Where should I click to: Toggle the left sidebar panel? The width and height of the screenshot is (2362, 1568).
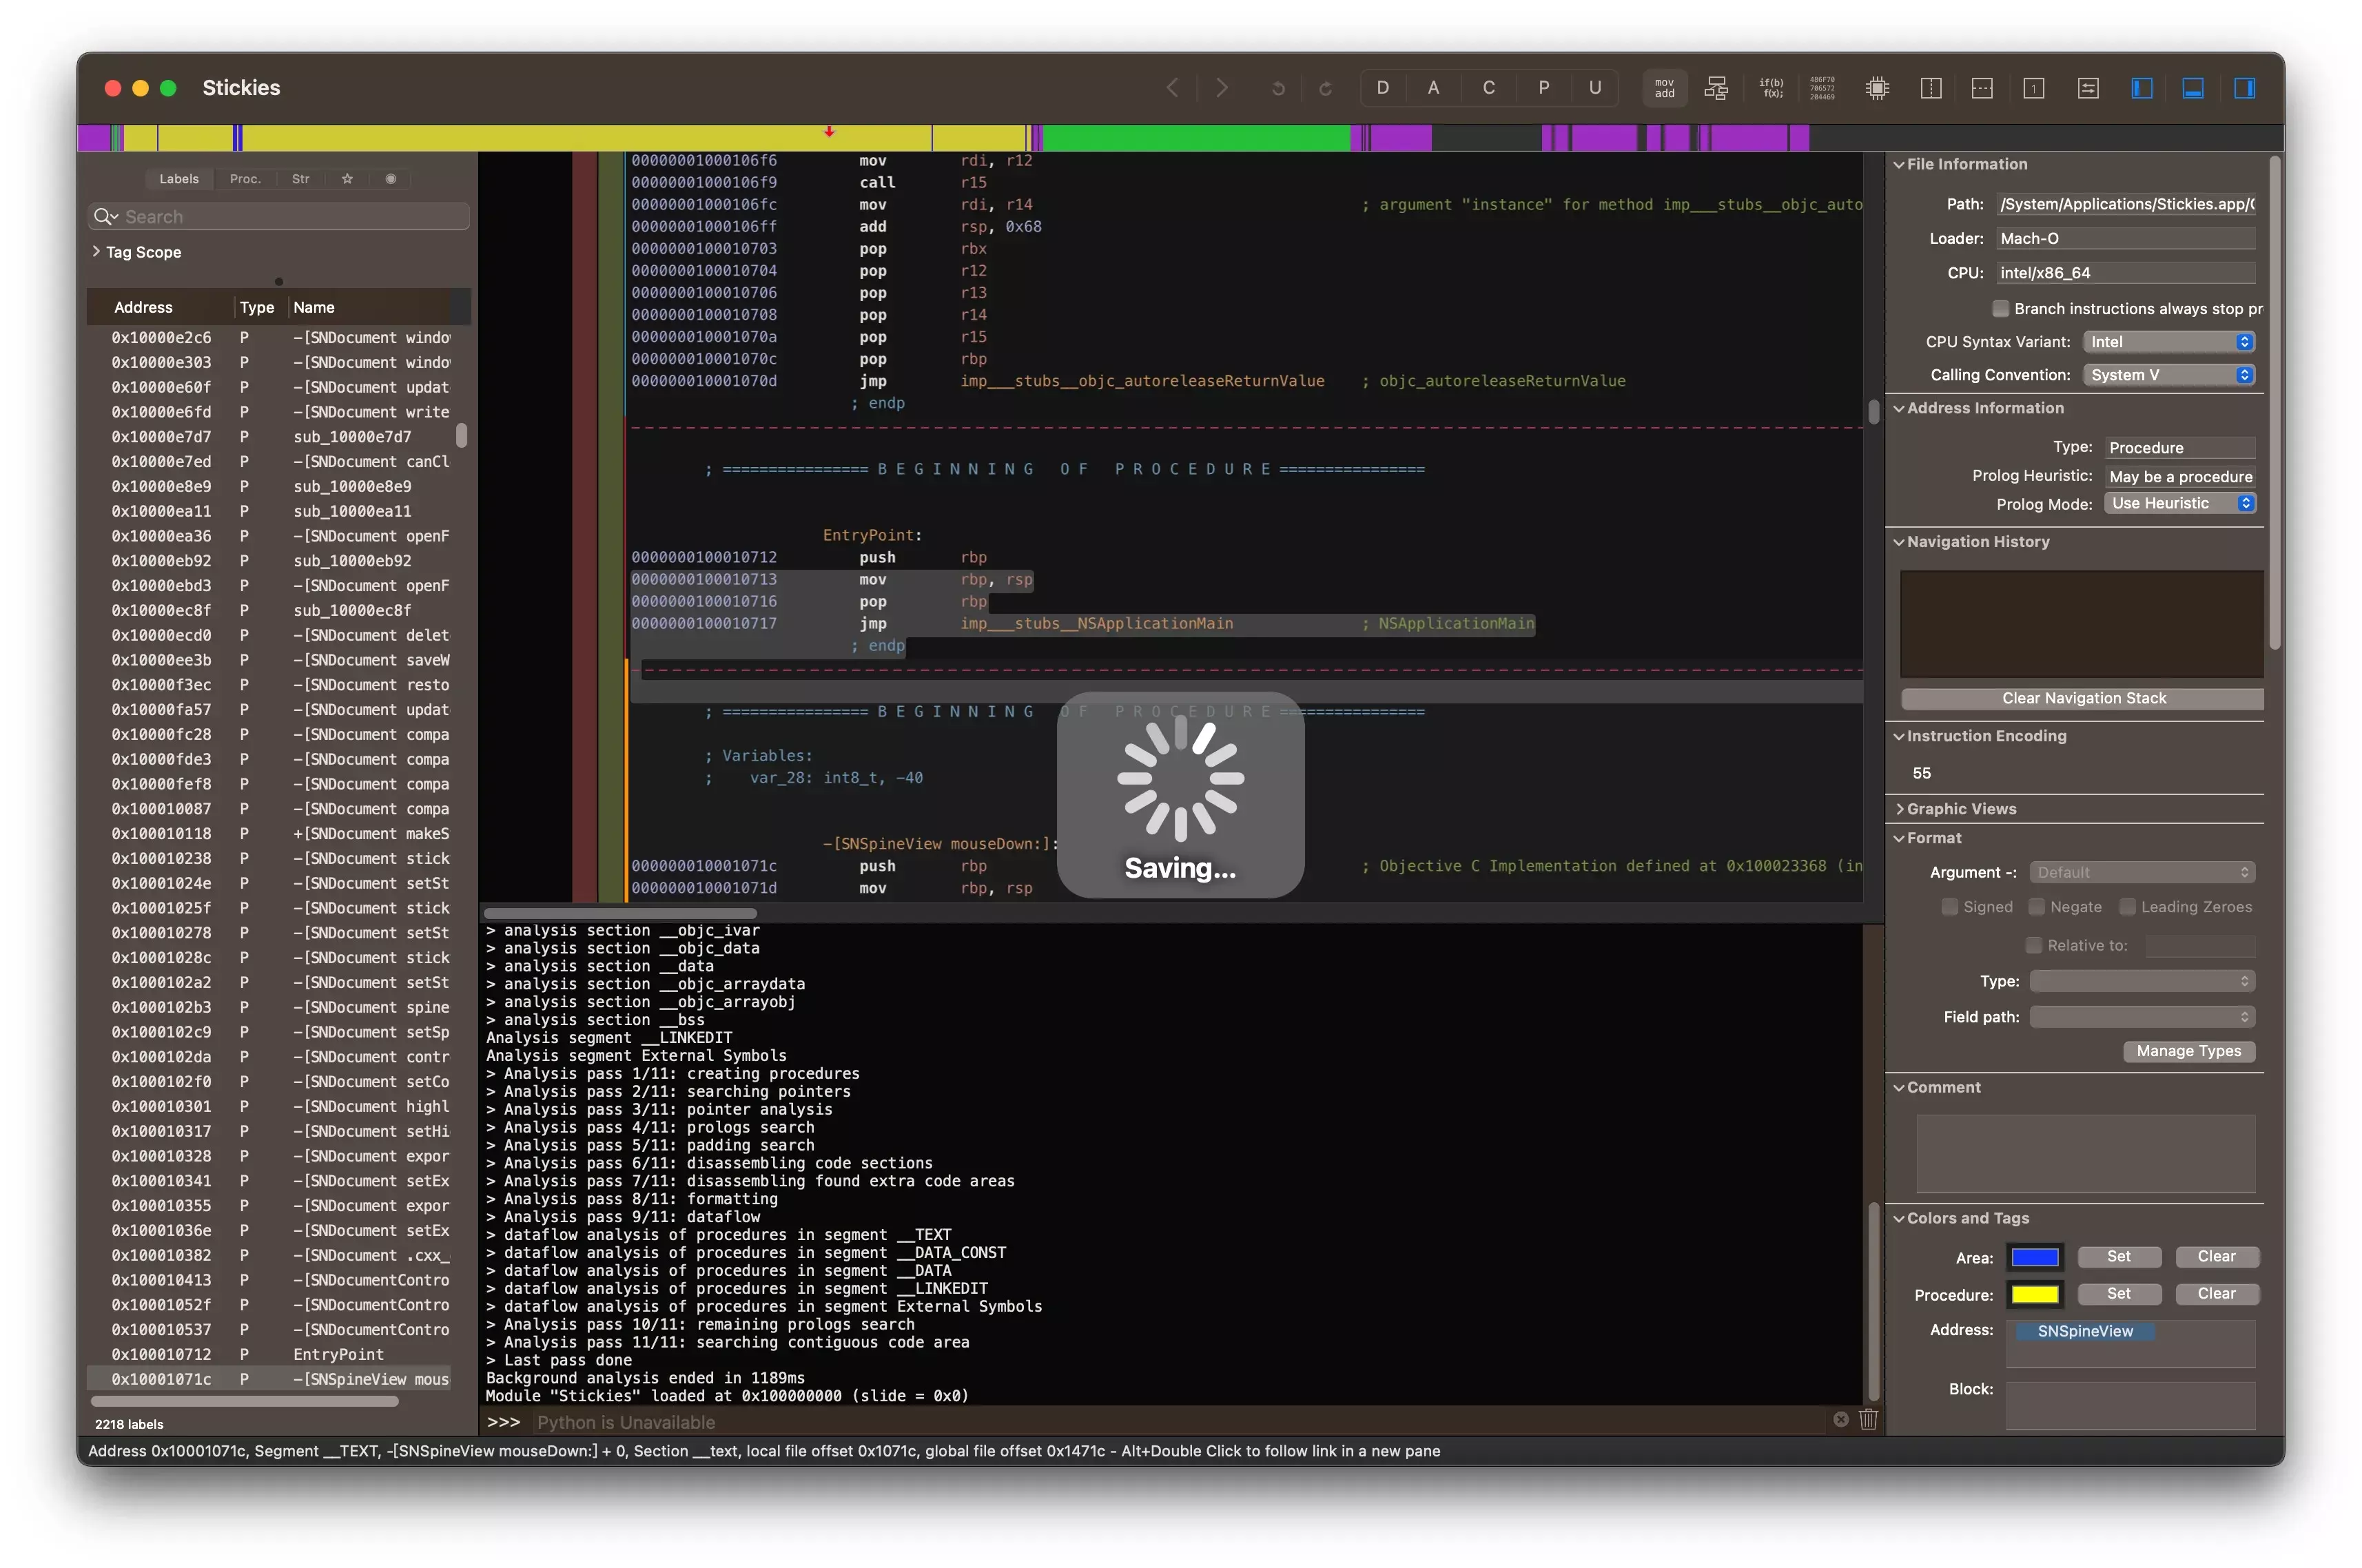click(2141, 88)
